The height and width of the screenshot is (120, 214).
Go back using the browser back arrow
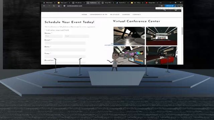click(x=44, y=6)
